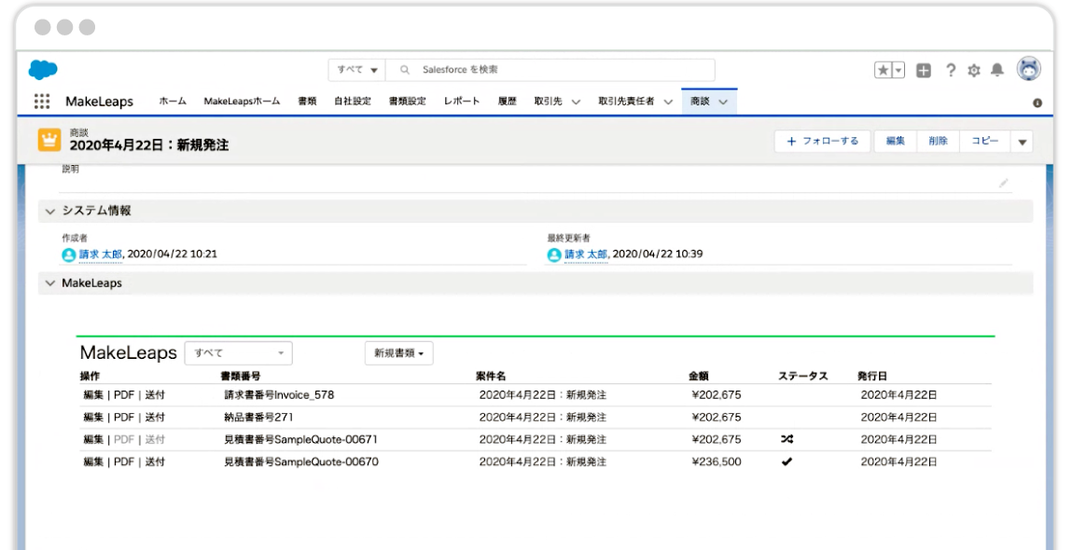Screen dimensions: 1073x550
Task: Click the フォローする button
Action: coord(822,141)
